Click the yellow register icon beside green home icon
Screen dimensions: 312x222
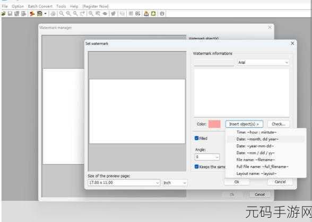point(146,14)
